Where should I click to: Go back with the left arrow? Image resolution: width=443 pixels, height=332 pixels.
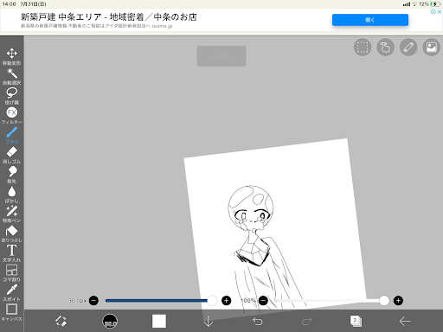point(405,321)
